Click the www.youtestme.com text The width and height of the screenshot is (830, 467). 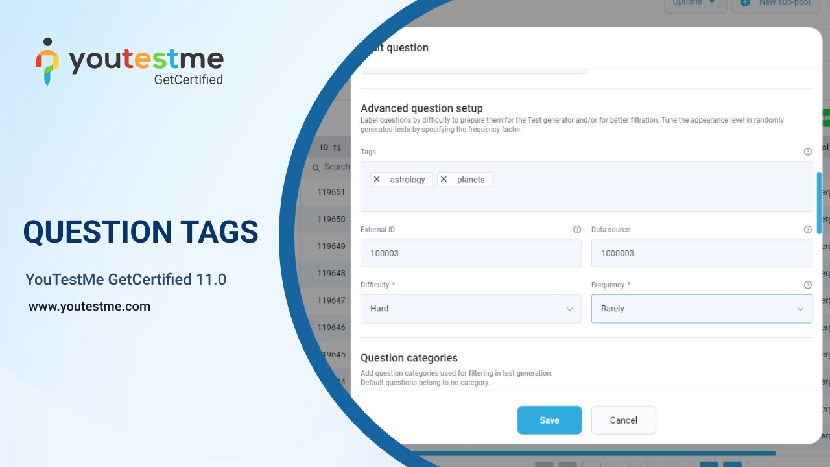(89, 307)
